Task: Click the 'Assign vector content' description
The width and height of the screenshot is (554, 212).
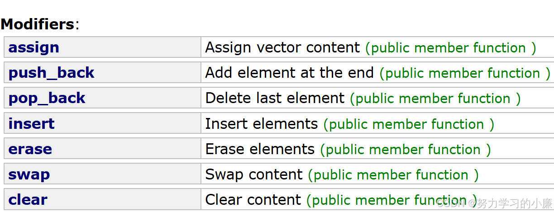Action: (282, 47)
